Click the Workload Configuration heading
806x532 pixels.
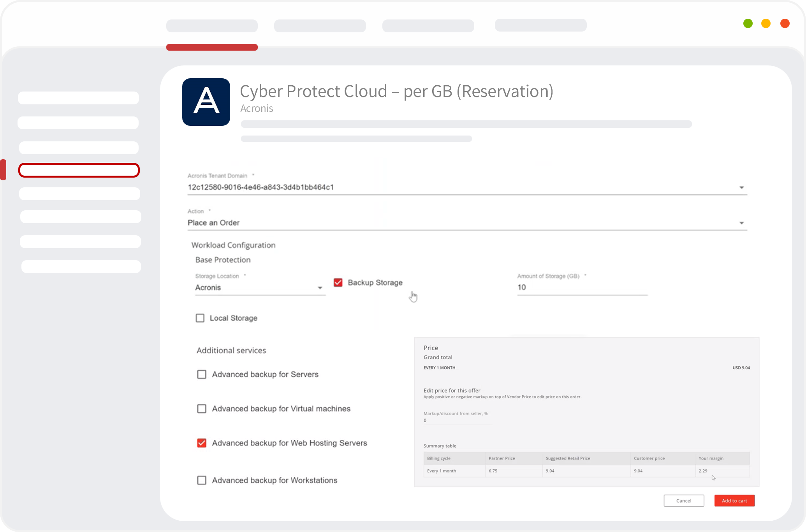pyautogui.click(x=233, y=245)
